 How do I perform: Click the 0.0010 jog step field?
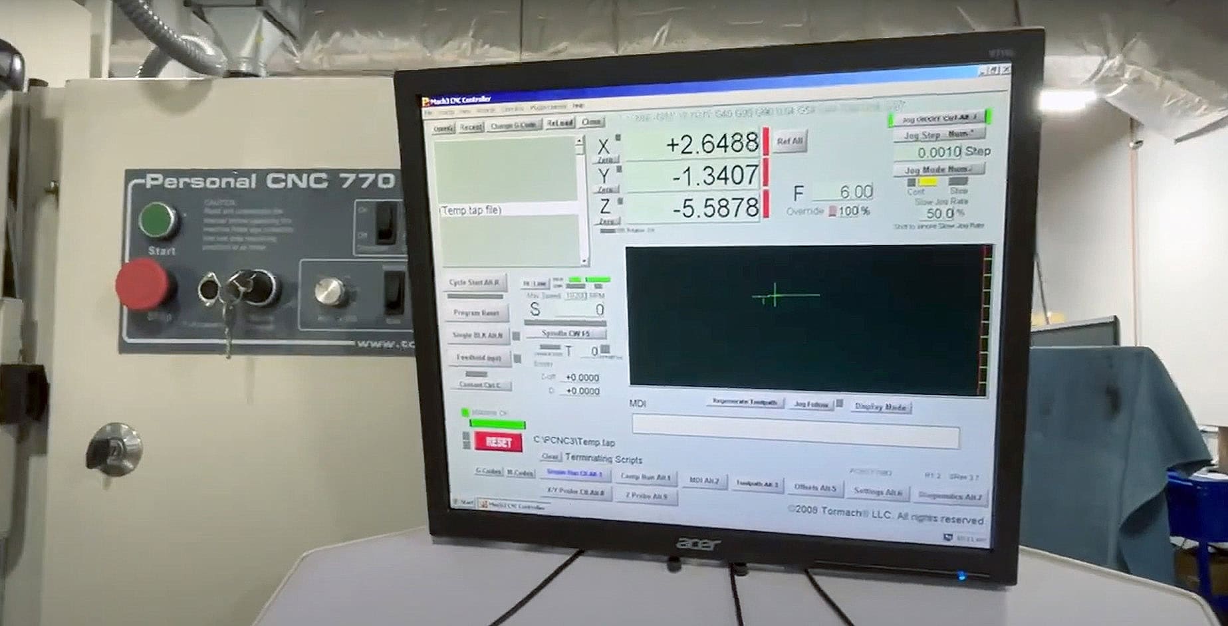[927, 152]
